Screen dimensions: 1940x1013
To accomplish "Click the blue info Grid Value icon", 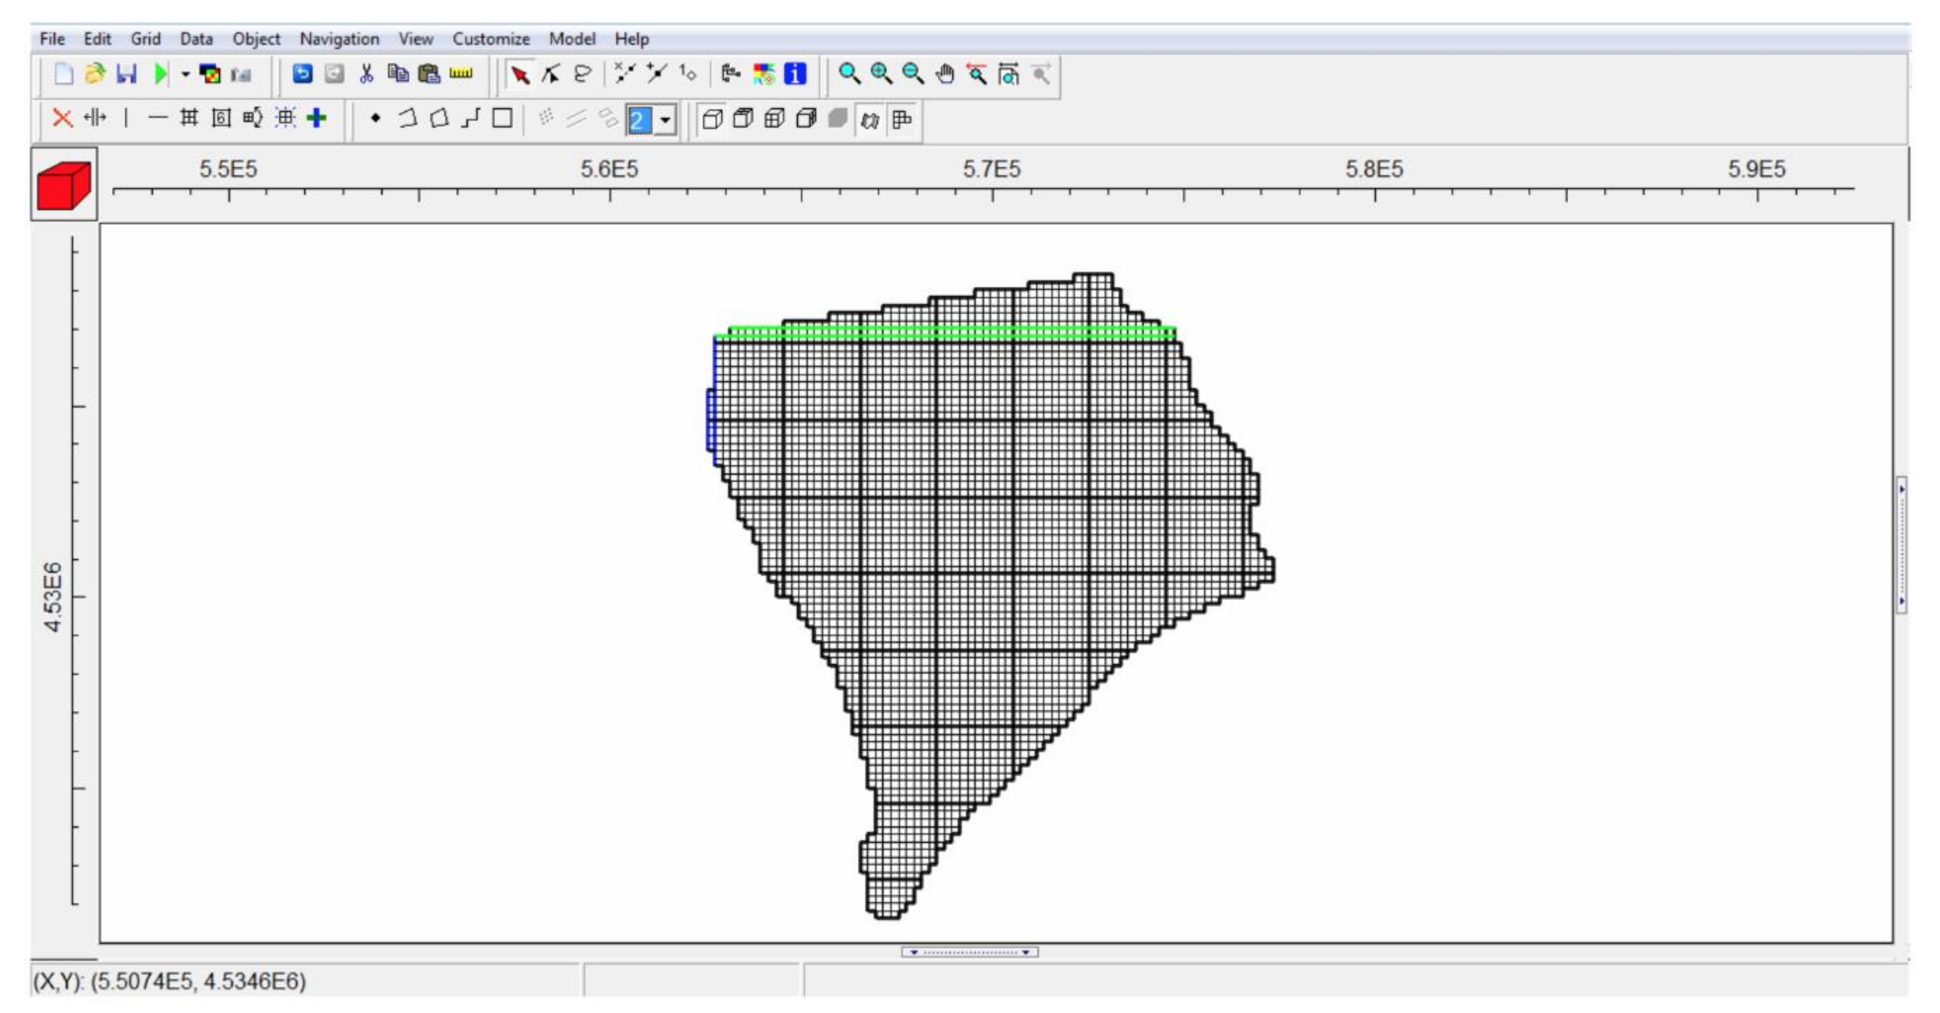I will click(795, 74).
